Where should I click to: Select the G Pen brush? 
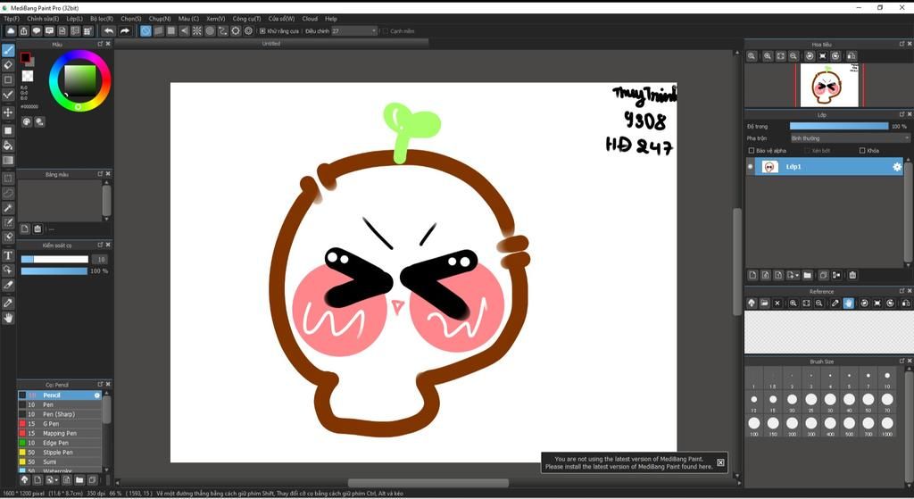tap(60, 424)
